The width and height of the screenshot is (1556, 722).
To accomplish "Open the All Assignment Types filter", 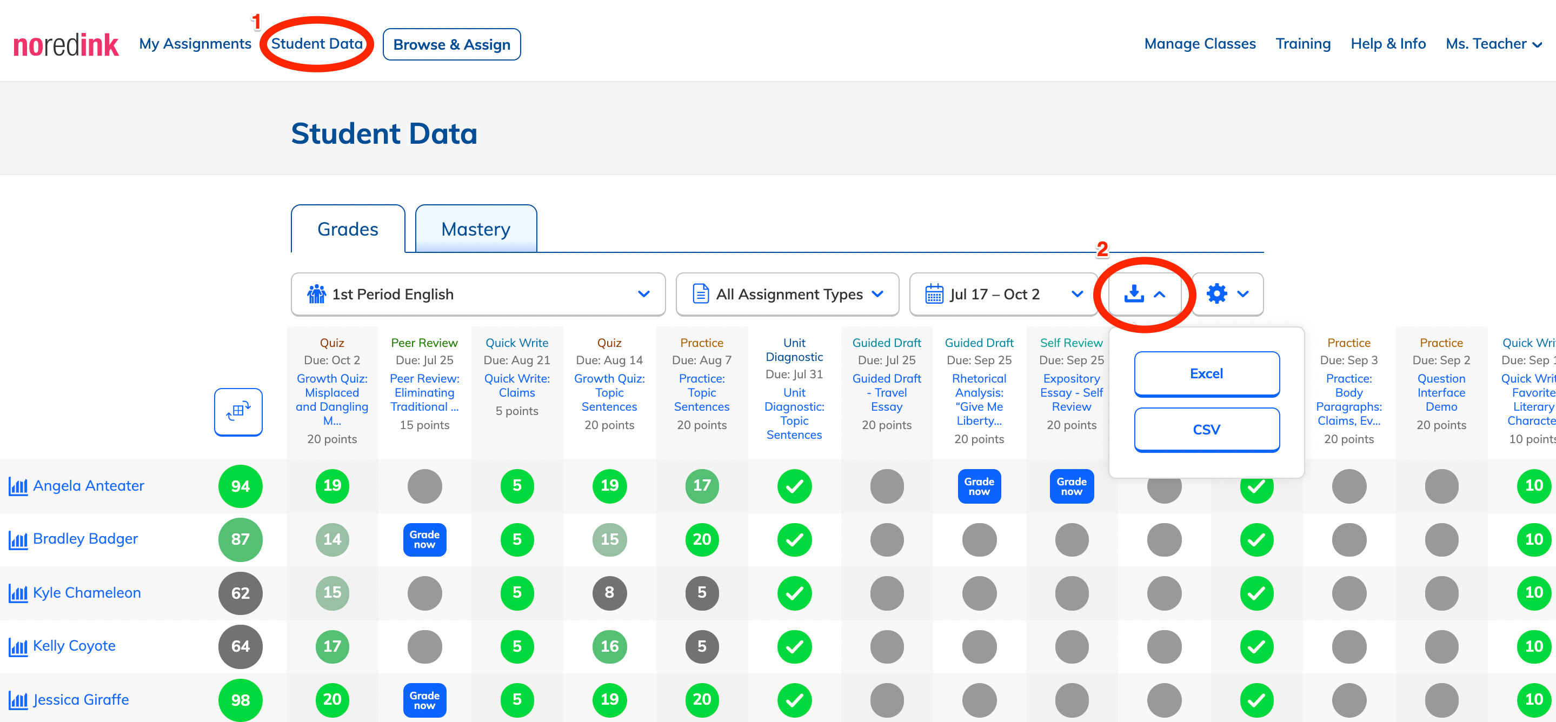I will click(787, 294).
